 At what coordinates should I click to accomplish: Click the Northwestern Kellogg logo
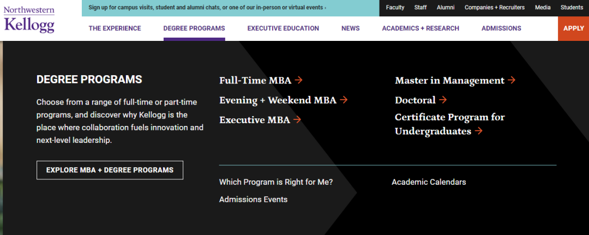pos(29,20)
